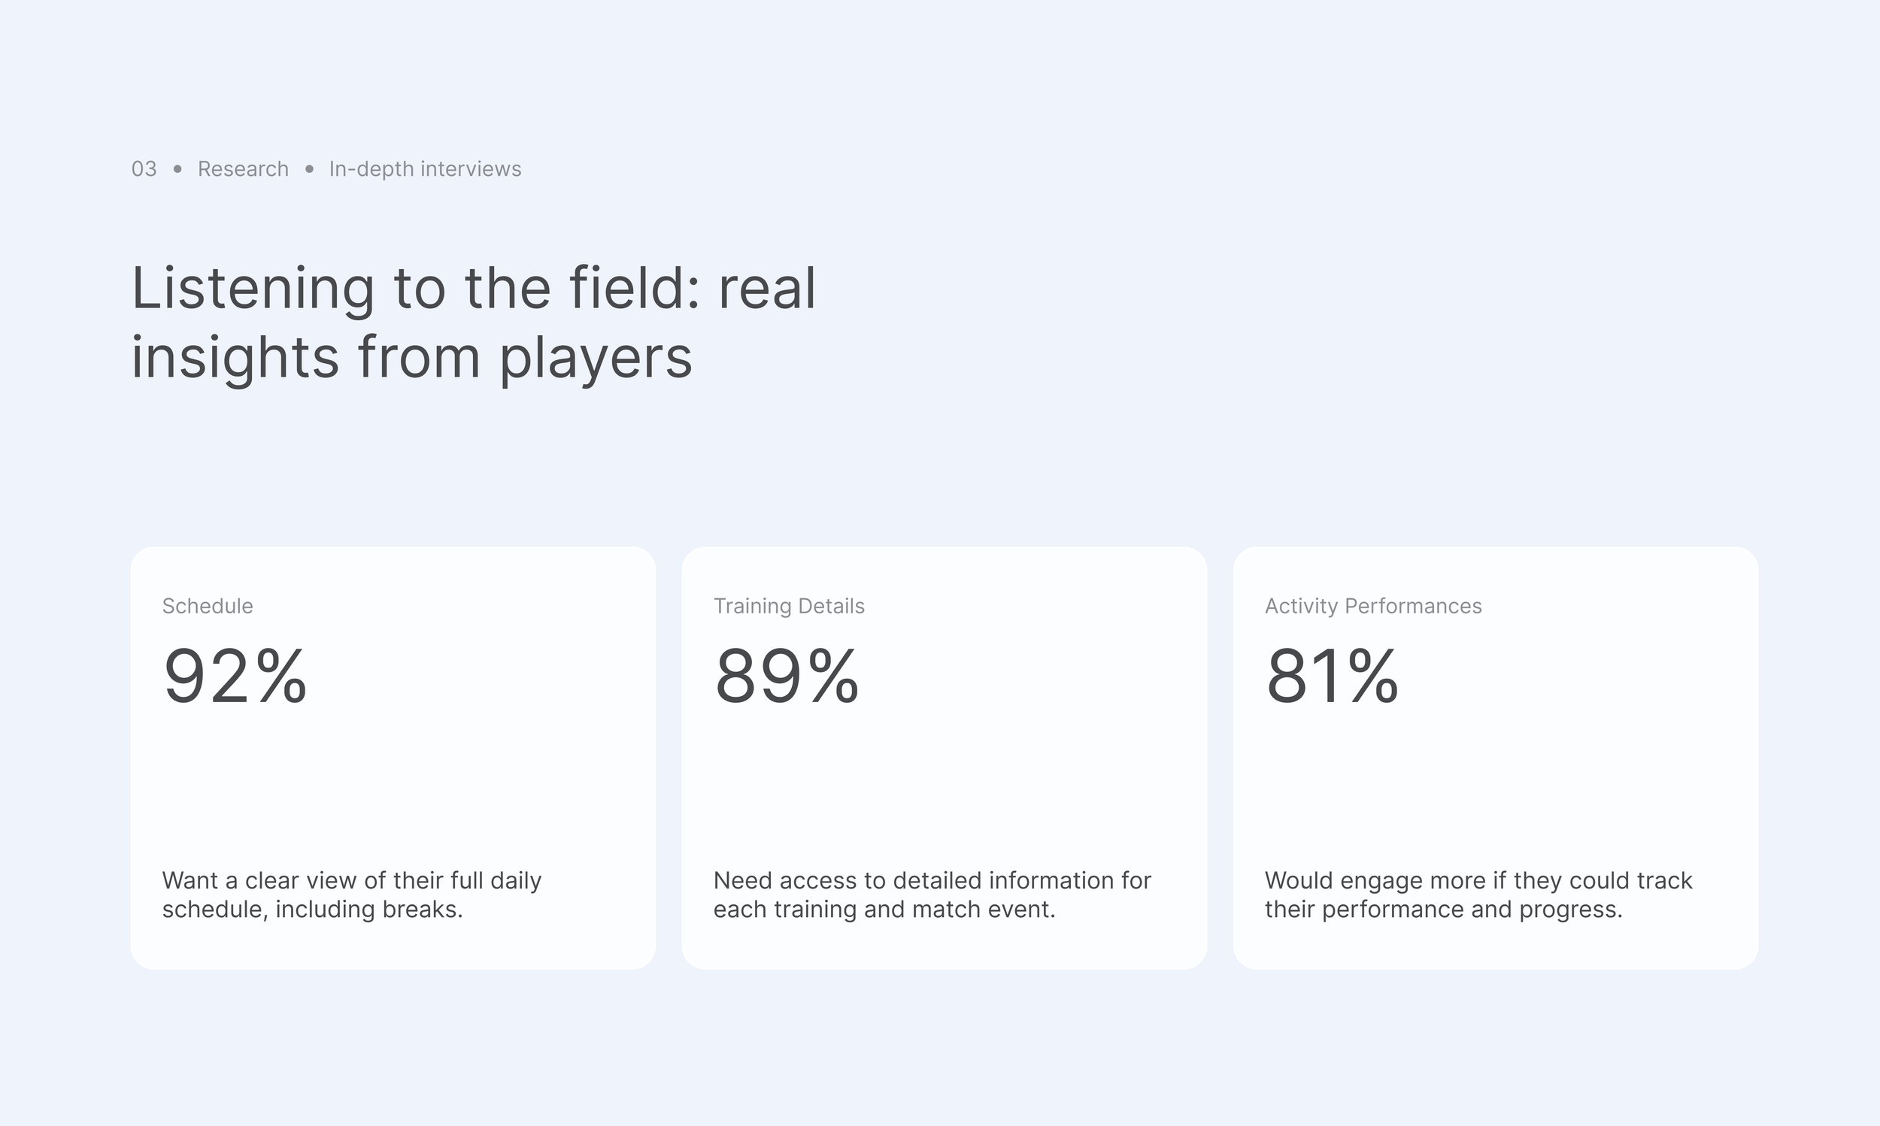The height and width of the screenshot is (1126, 1880).
Task: Click the 89% statistic
Action: pyautogui.click(x=787, y=676)
